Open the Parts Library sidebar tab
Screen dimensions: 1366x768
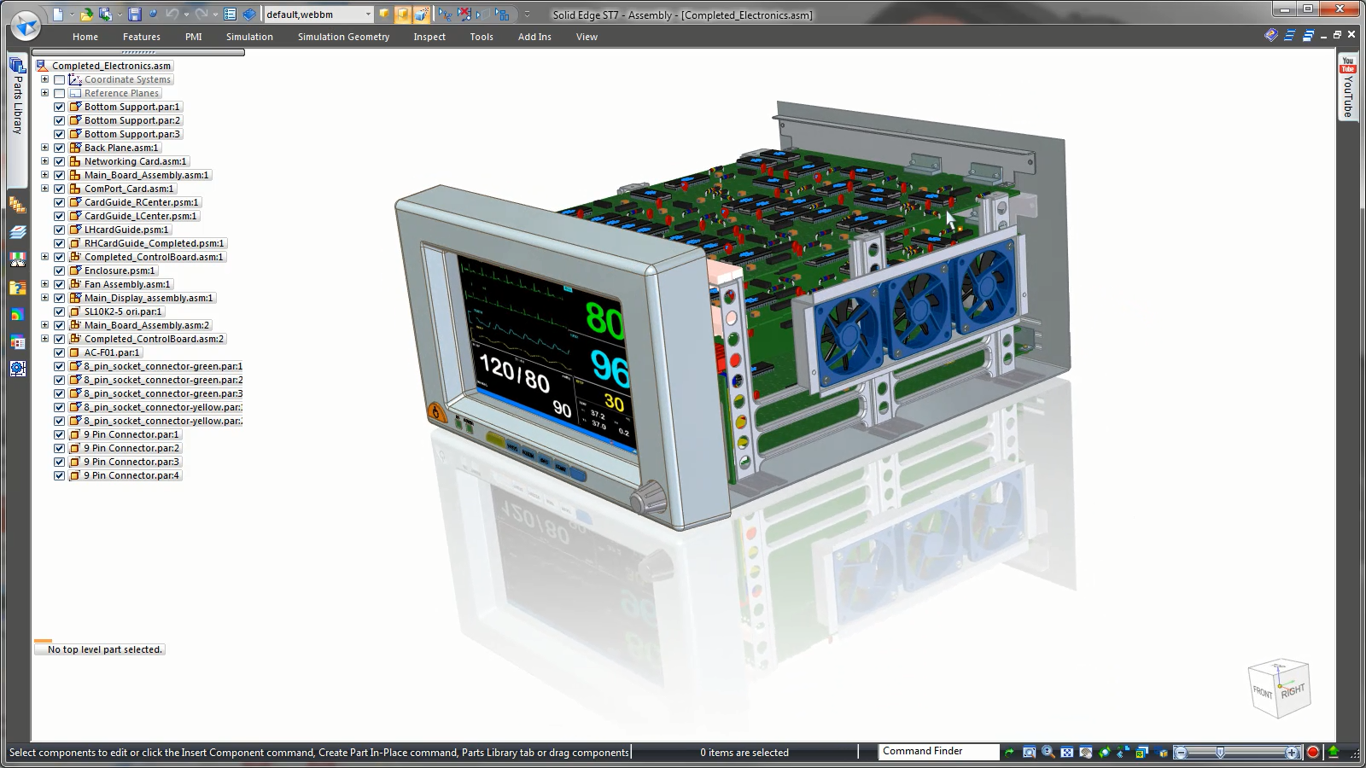pos(17,94)
